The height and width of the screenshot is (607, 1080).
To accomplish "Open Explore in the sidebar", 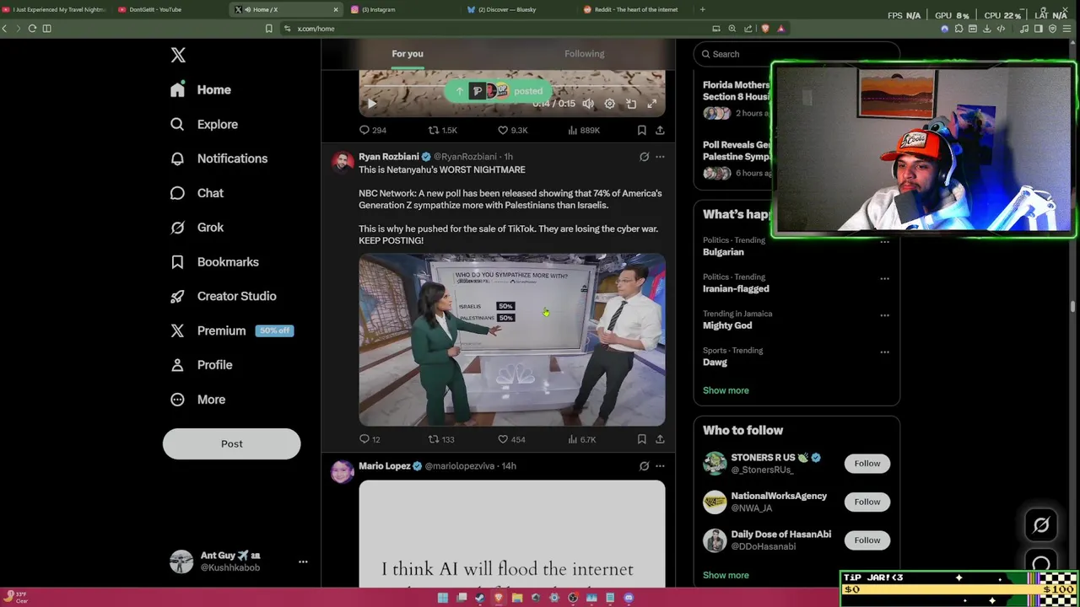I will click(204, 124).
